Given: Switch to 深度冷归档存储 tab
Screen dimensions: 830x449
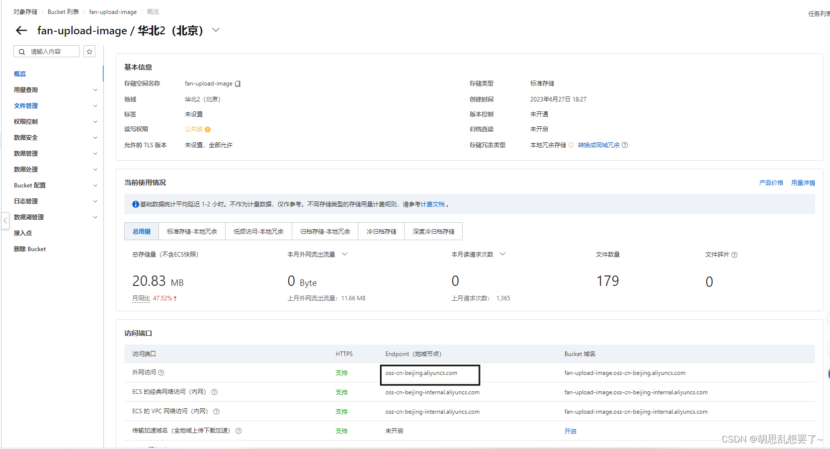Looking at the screenshot, I should (433, 231).
